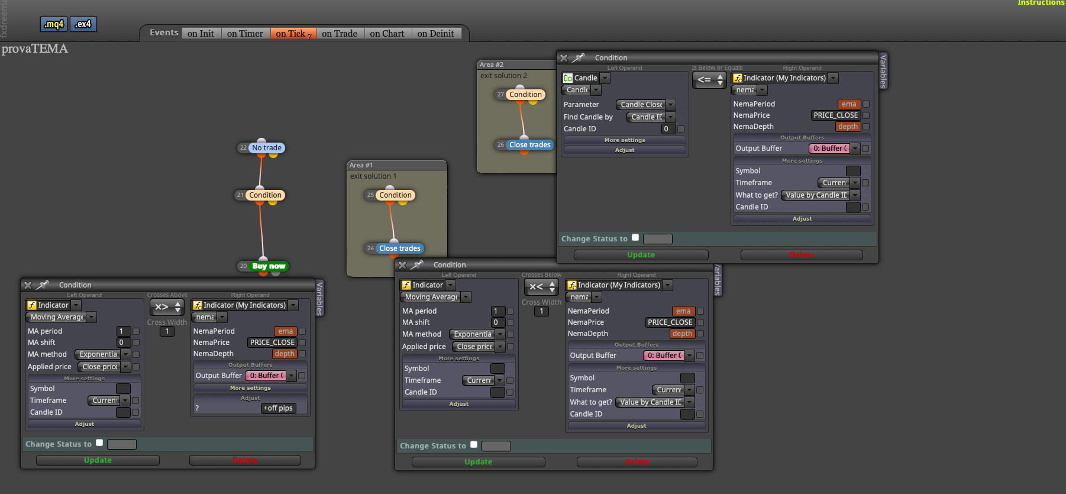
Task: Close the Crosses Below Condition panel
Action: (402, 265)
